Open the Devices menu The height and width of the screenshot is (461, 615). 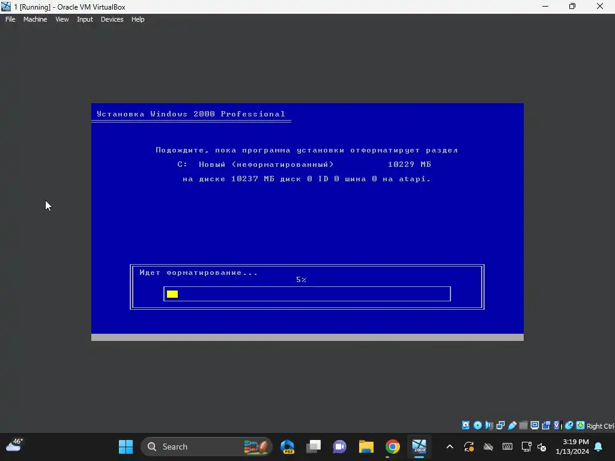112,19
